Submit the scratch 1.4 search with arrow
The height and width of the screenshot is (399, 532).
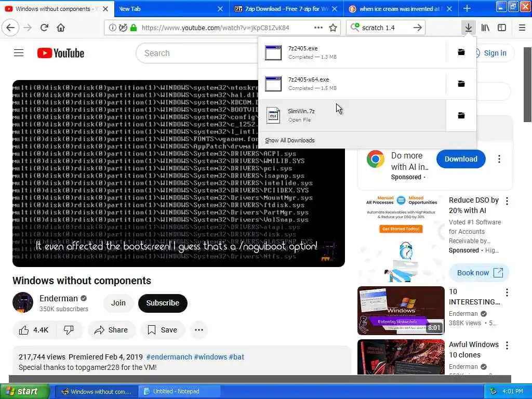(418, 28)
